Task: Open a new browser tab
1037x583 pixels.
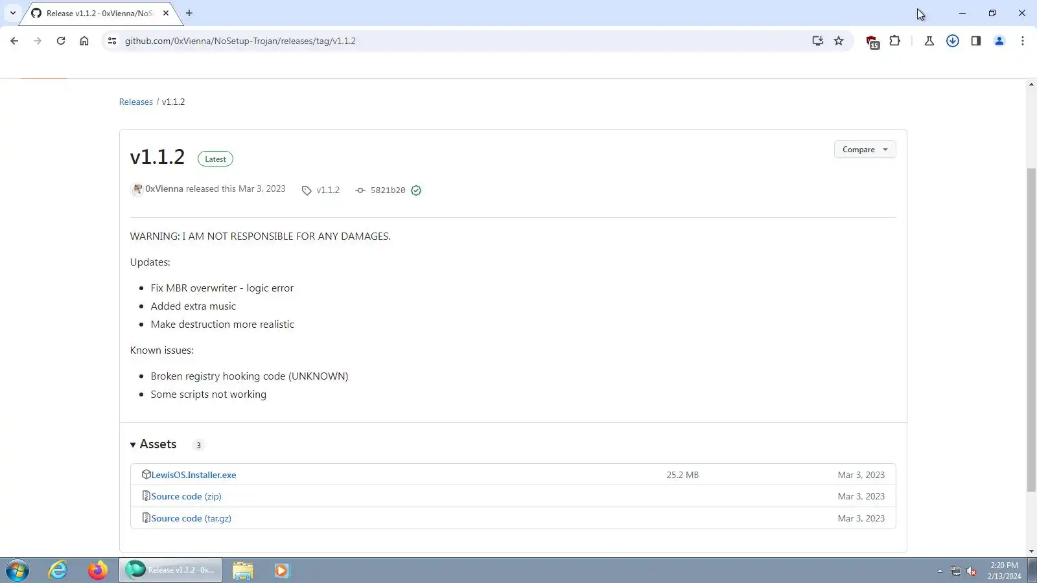Action: (x=189, y=13)
